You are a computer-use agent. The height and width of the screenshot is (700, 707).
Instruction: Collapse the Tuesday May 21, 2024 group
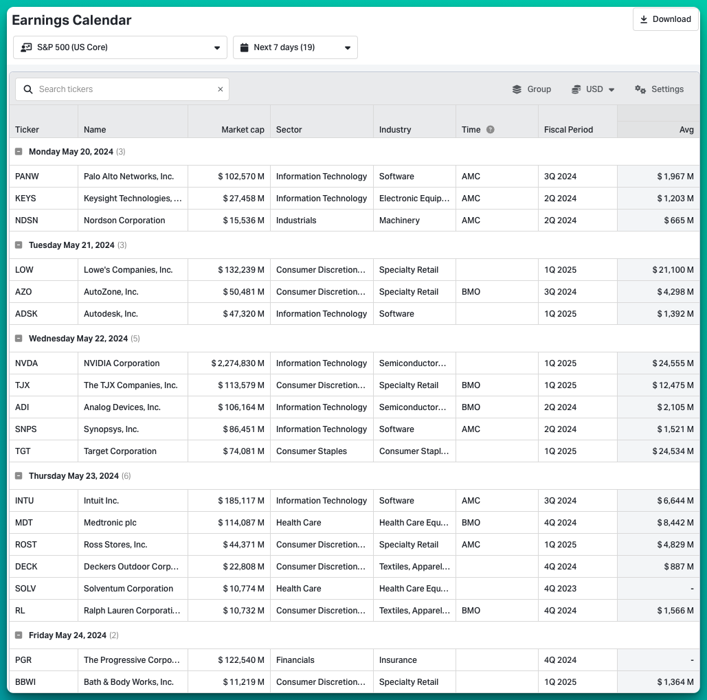point(19,245)
